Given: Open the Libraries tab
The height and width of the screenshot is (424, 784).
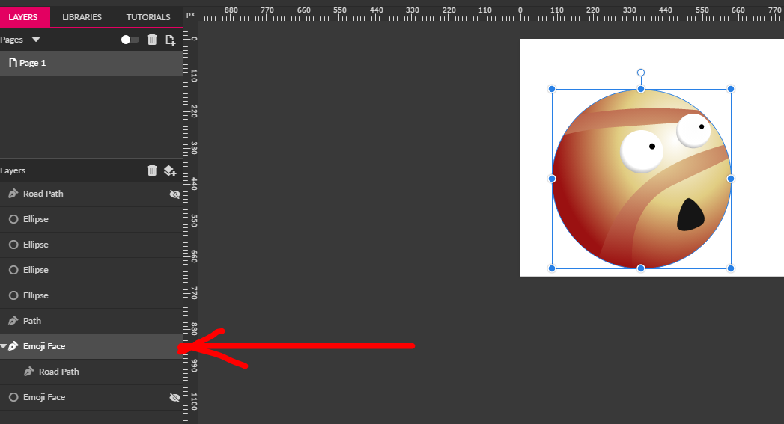Looking at the screenshot, I should tap(82, 17).
